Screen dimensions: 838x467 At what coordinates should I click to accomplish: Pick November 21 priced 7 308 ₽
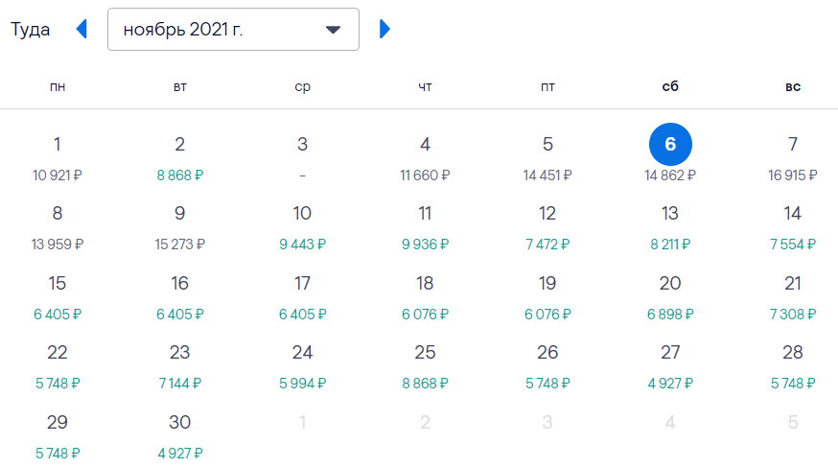793,297
